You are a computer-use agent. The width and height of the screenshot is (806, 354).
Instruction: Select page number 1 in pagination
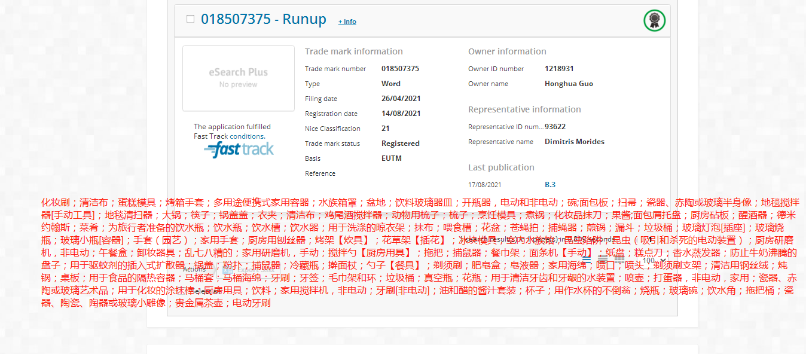pos(651,240)
